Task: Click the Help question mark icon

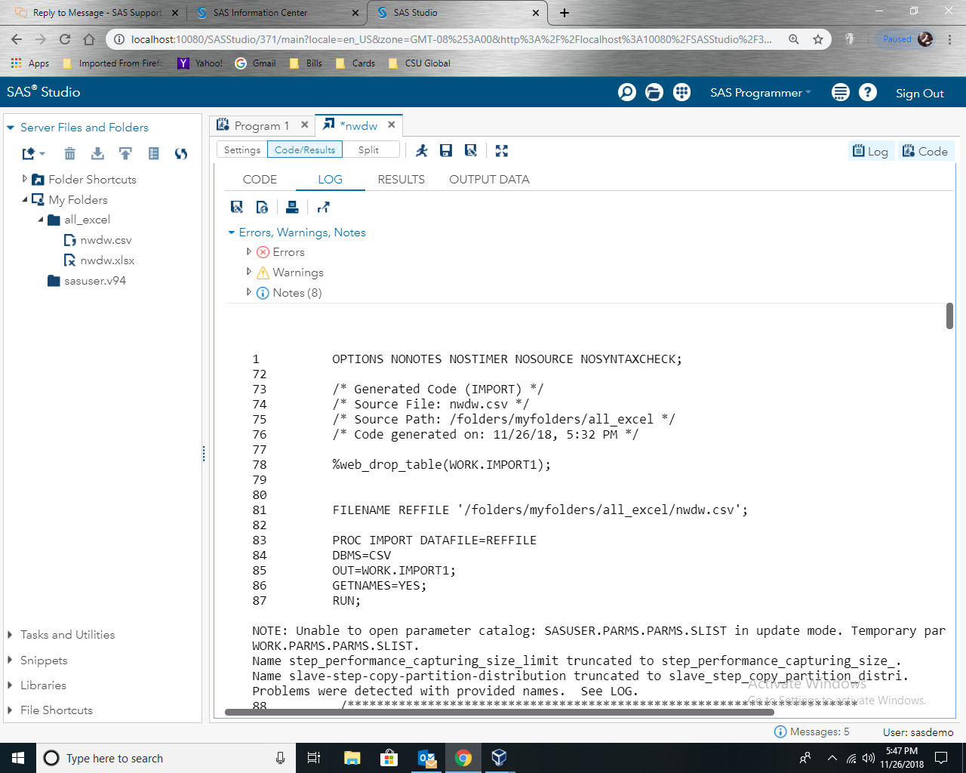Action: [868, 92]
